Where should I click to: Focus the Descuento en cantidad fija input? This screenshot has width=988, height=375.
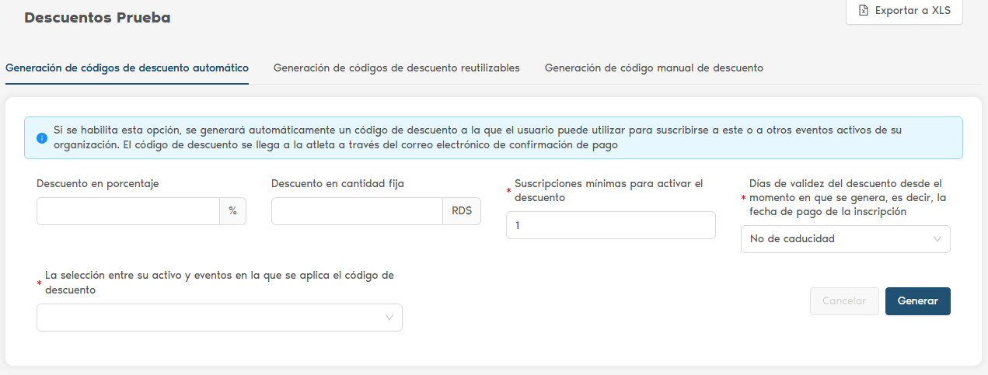pos(357,211)
